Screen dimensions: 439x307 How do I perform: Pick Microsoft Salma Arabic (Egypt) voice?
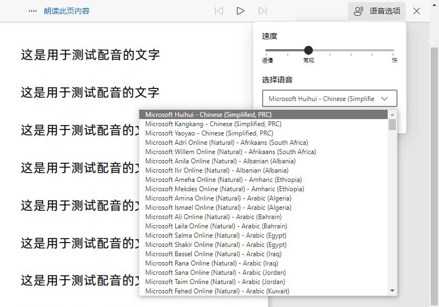(x=216, y=235)
